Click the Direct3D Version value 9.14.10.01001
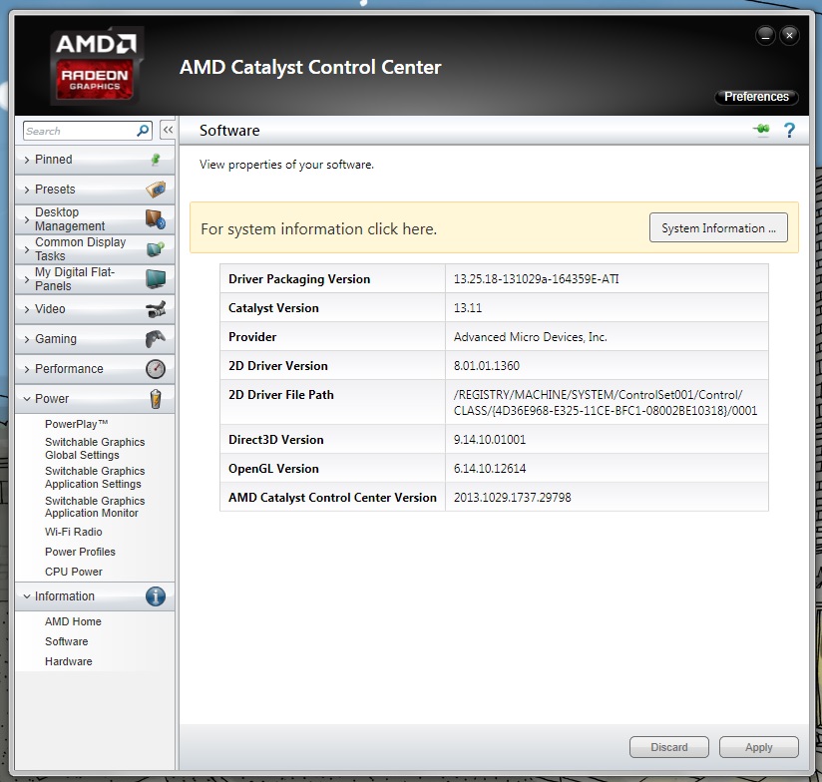 coord(490,440)
